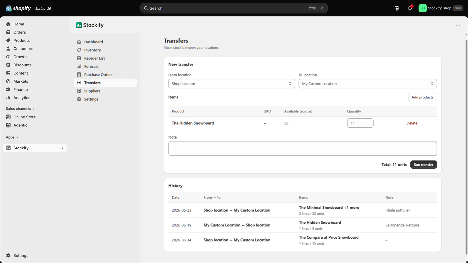
Task: Expand the Apps section
Action: [12, 137]
